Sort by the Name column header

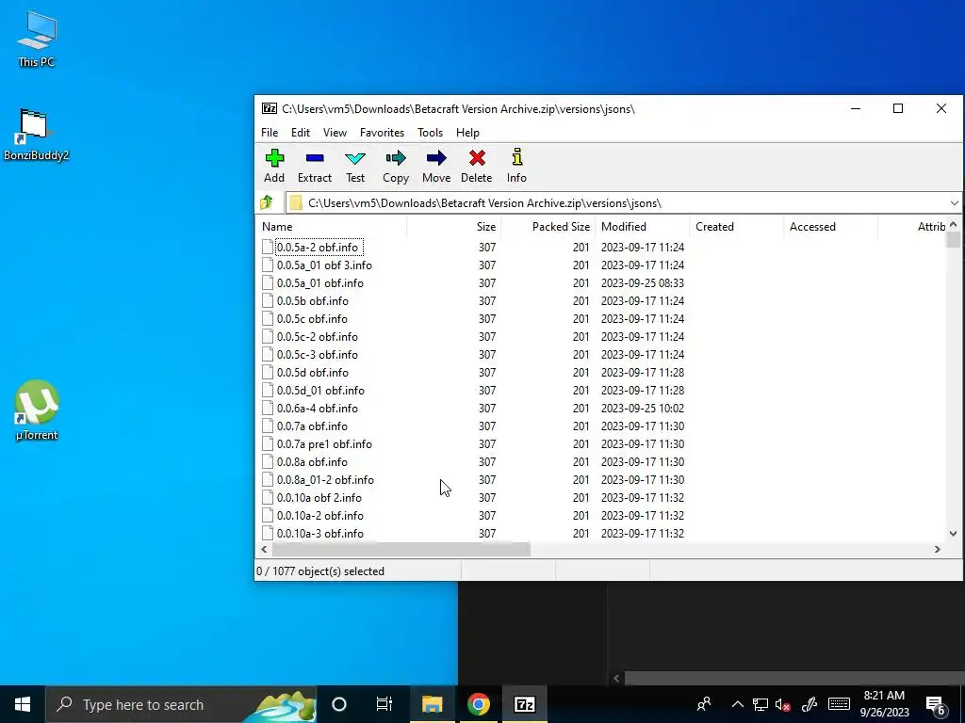[x=331, y=227]
